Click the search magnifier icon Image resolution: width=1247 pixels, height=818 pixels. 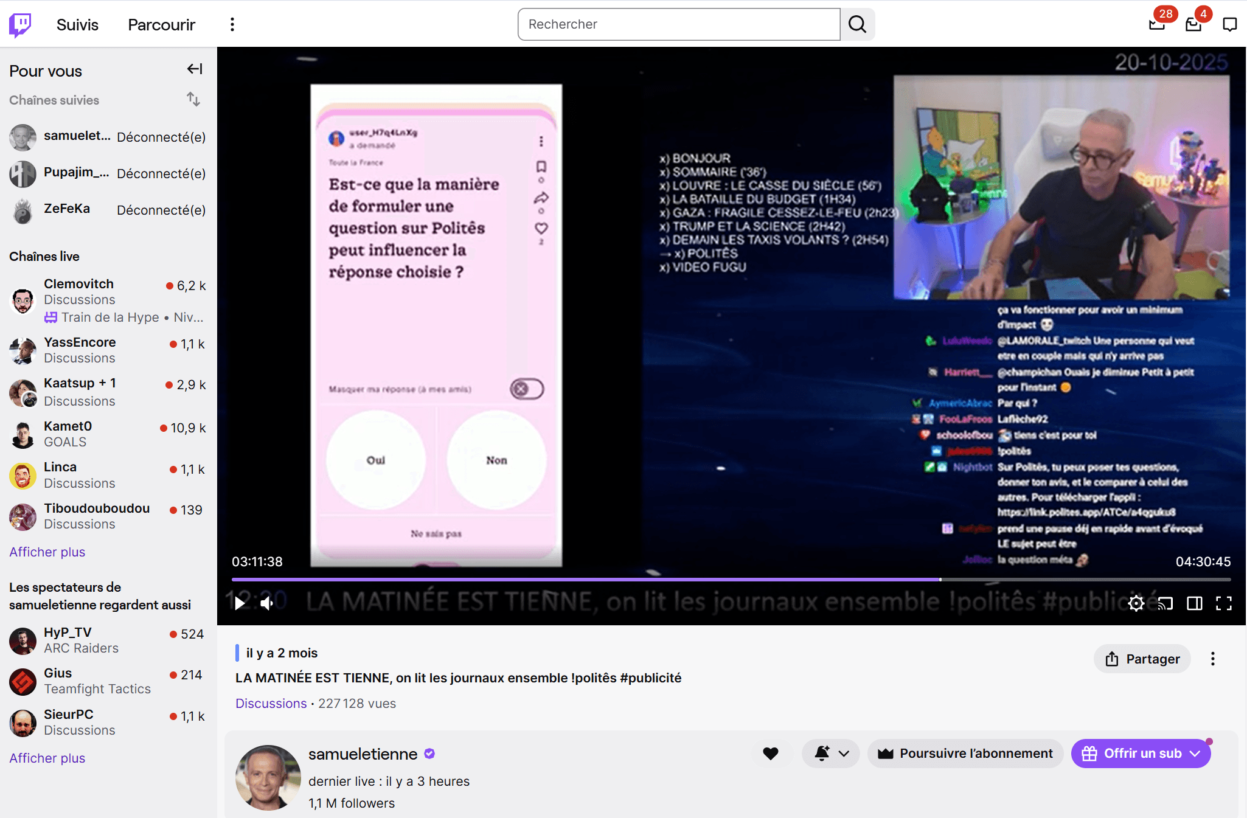pyautogui.click(x=857, y=24)
